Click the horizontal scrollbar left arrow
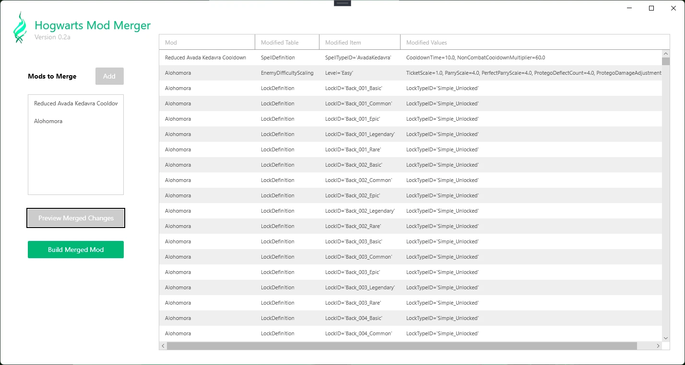This screenshot has width=685, height=365. tap(163, 346)
